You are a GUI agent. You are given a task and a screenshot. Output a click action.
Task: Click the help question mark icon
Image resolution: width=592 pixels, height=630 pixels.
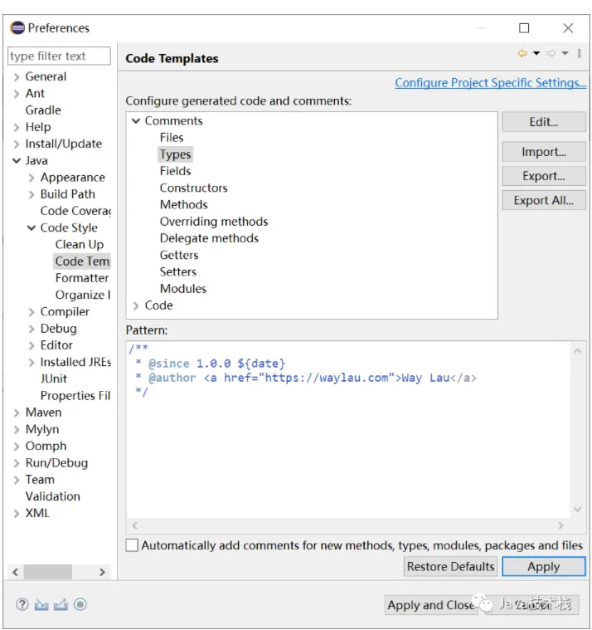click(x=22, y=604)
